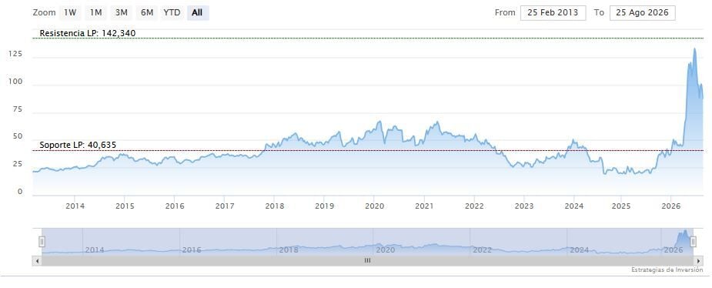Click the 2020 label on x-axis
This screenshot has width=712, height=288.
coord(374,206)
